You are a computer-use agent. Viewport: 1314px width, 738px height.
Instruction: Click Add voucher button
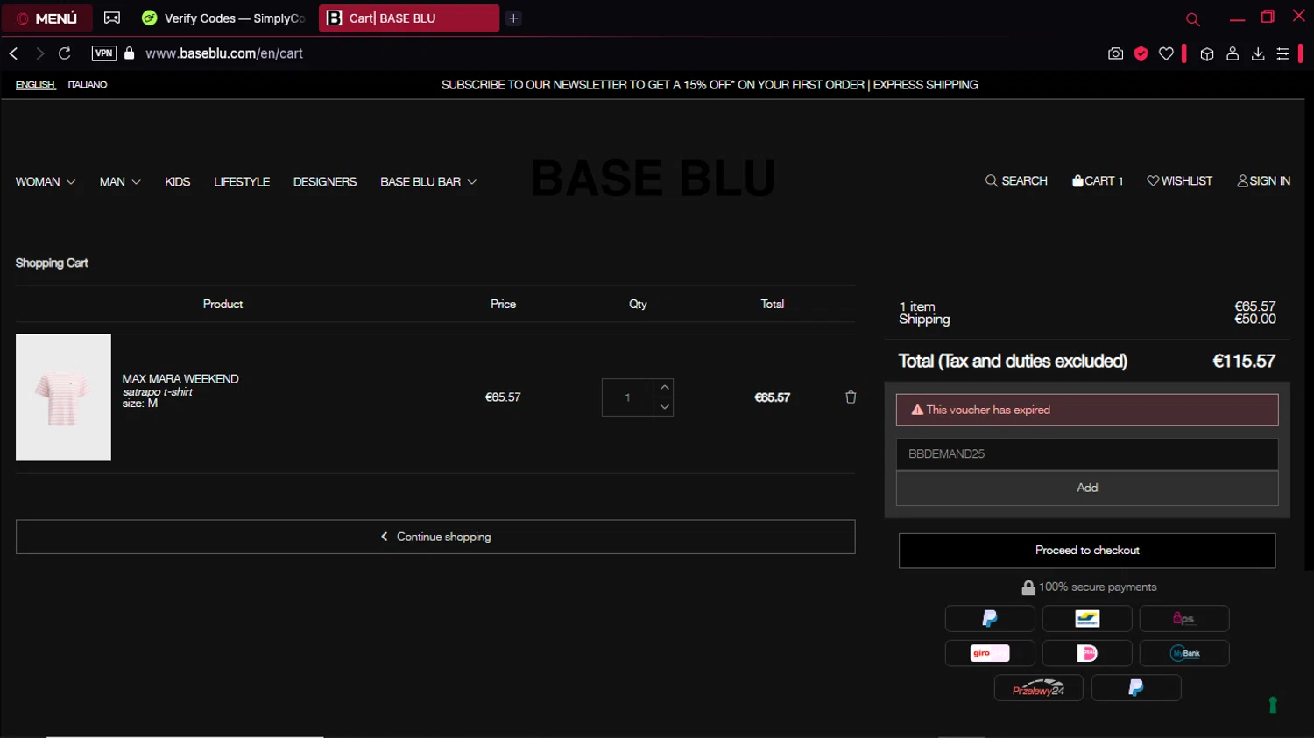click(1087, 488)
